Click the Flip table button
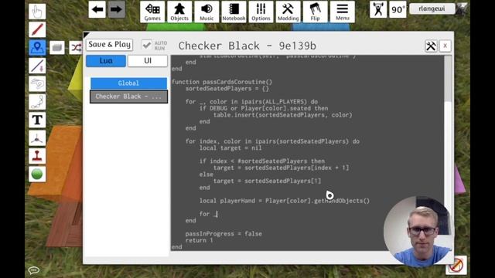495x278 pixels. 315,12
